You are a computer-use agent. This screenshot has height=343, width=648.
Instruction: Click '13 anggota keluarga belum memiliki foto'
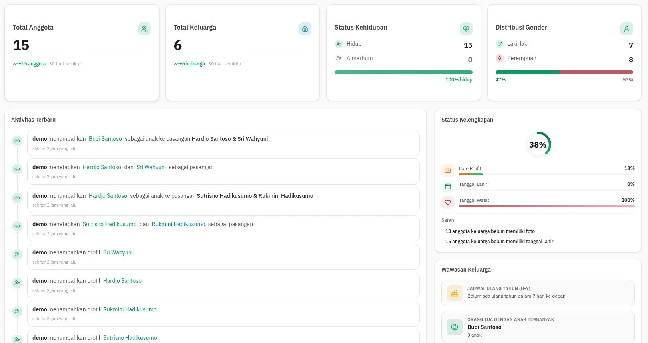point(490,231)
